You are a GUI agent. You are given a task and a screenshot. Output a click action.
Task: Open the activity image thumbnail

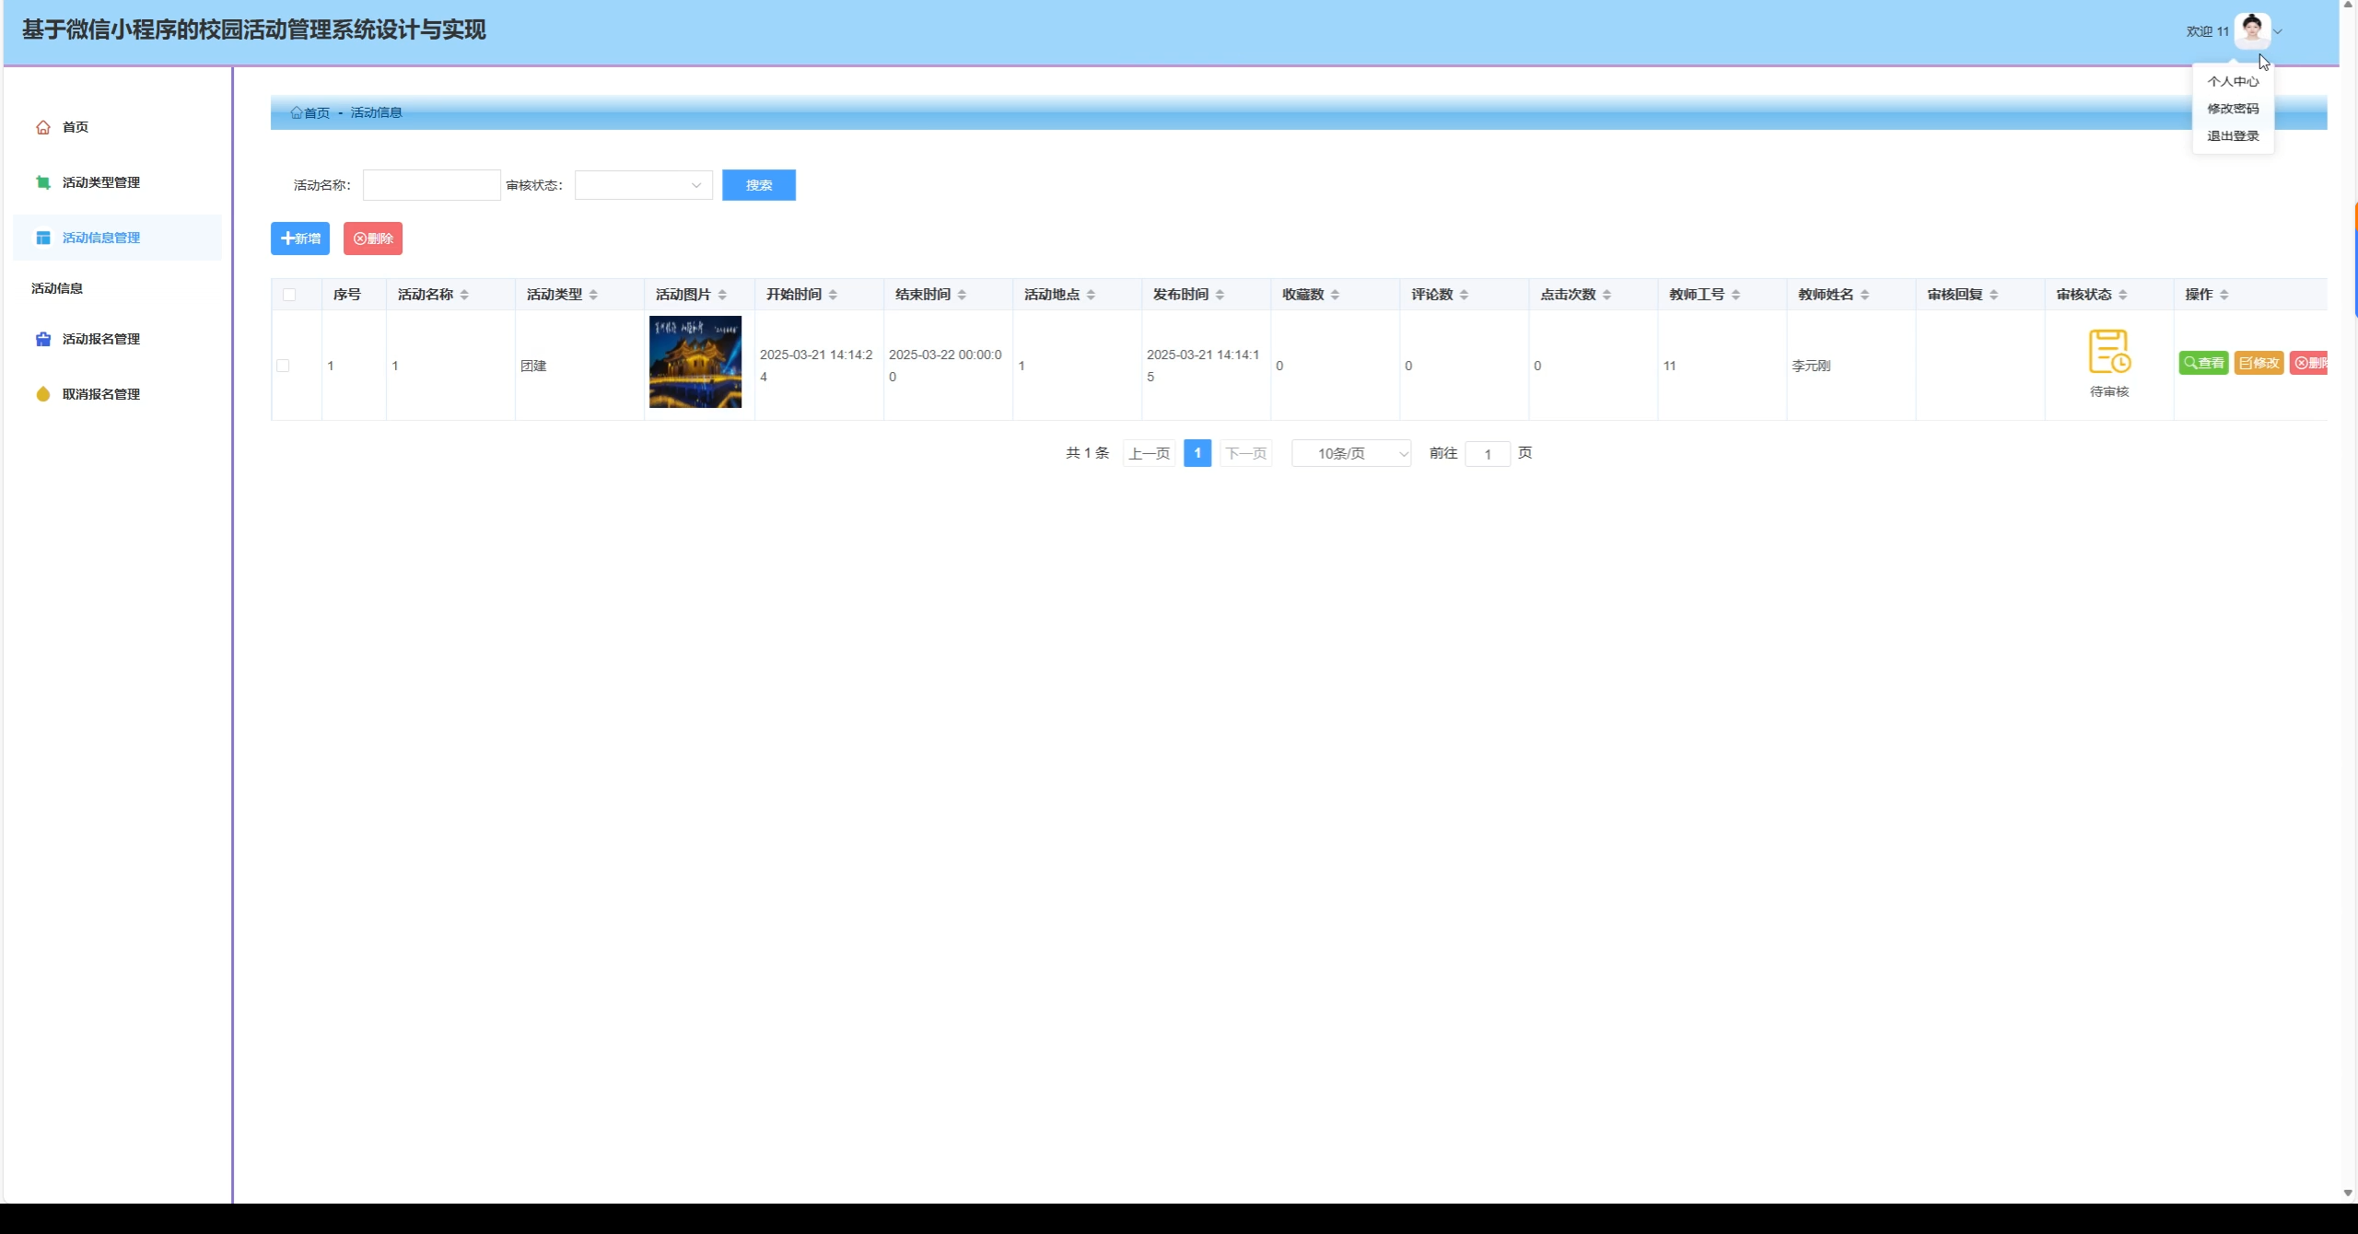[x=695, y=362]
